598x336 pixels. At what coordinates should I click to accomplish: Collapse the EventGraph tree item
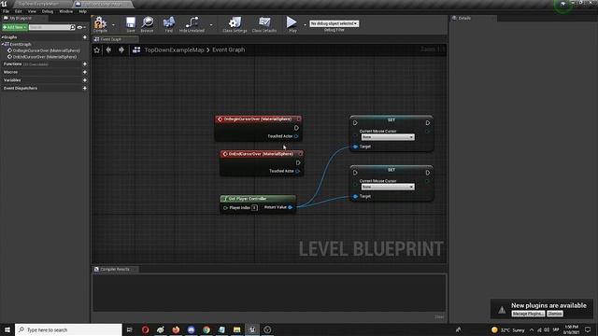[3, 44]
